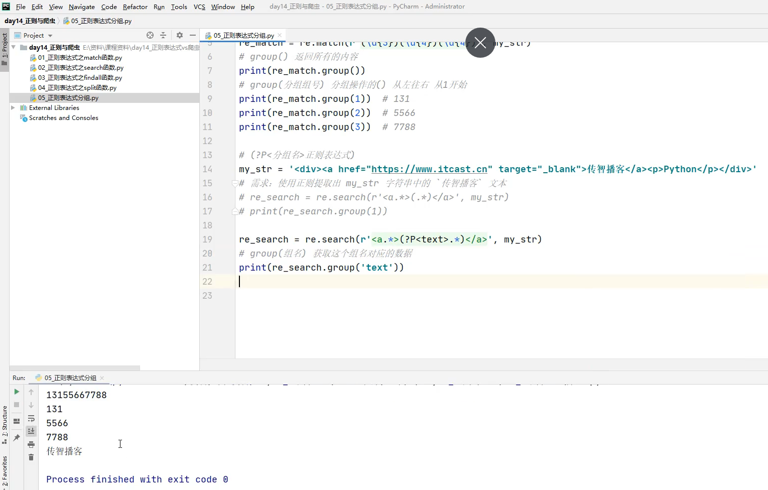Select 05_正则表达式分组.py in tree
The width and height of the screenshot is (768, 490).
[68, 97]
